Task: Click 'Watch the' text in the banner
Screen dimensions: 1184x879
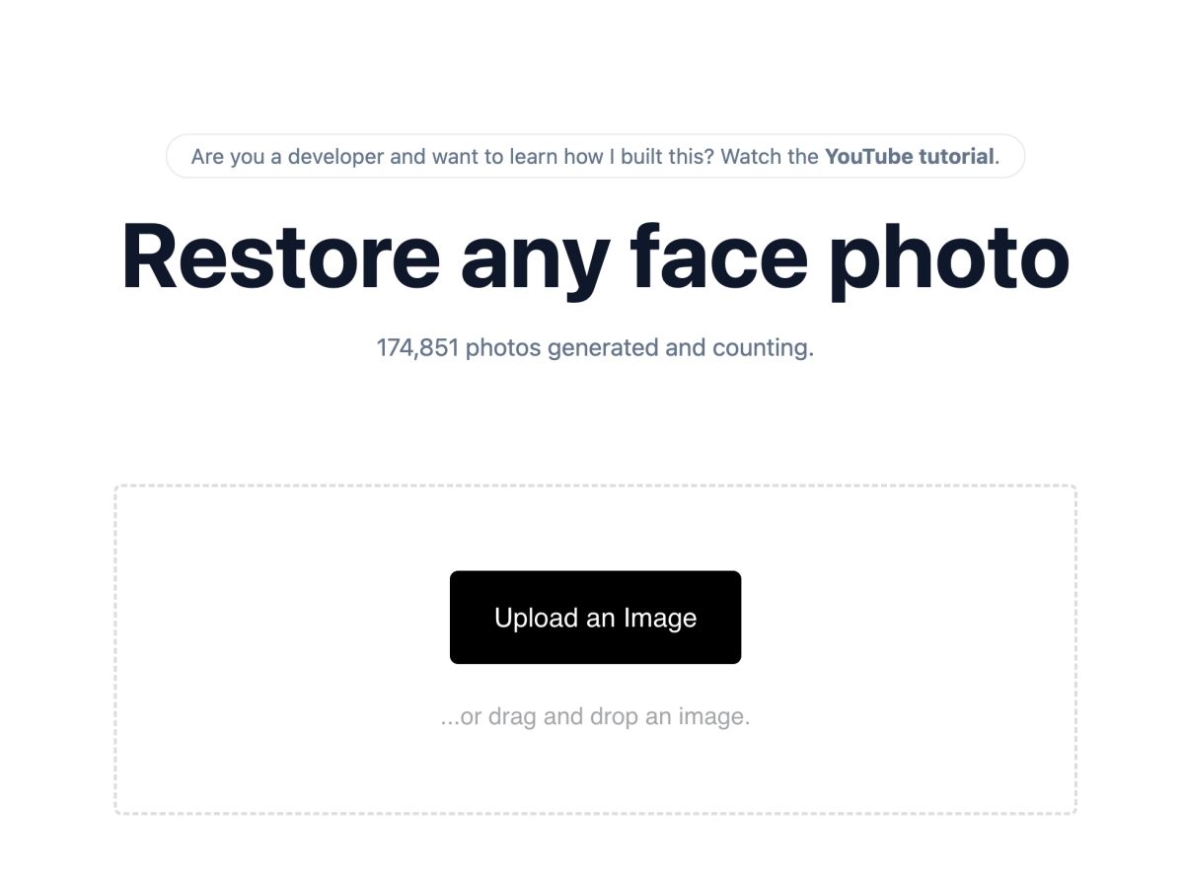Action: [770, 156]
